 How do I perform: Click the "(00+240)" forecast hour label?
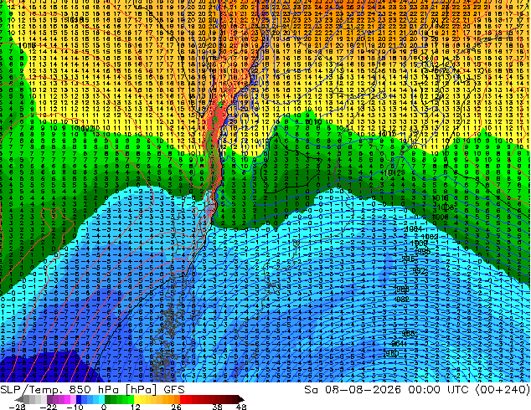click(x=503, y=390)
